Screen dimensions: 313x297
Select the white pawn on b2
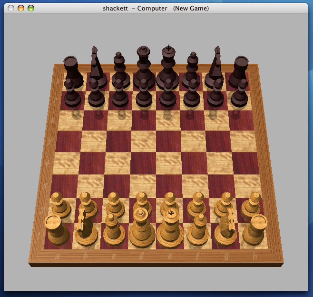pos(88,205)
